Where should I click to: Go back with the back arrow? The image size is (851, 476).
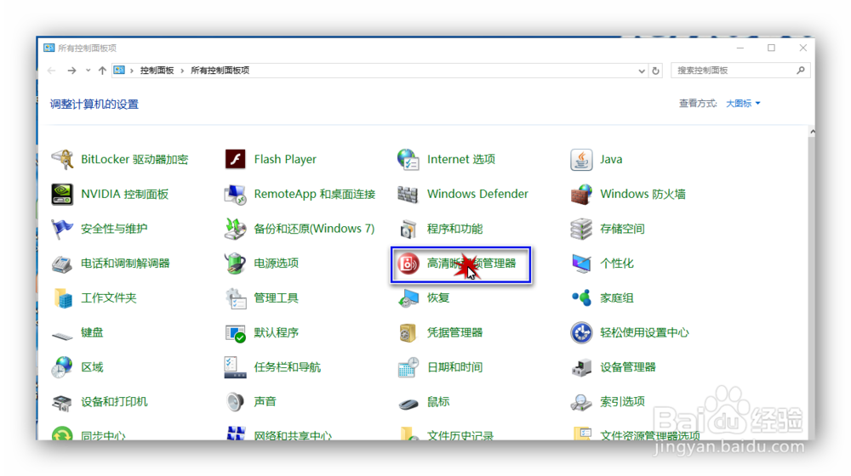[52, 71]
